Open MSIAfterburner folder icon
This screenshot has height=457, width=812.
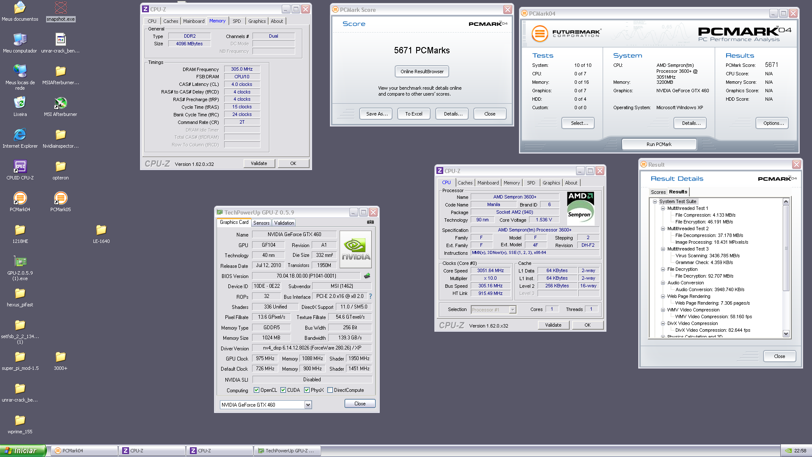click(x=60, y=71)
